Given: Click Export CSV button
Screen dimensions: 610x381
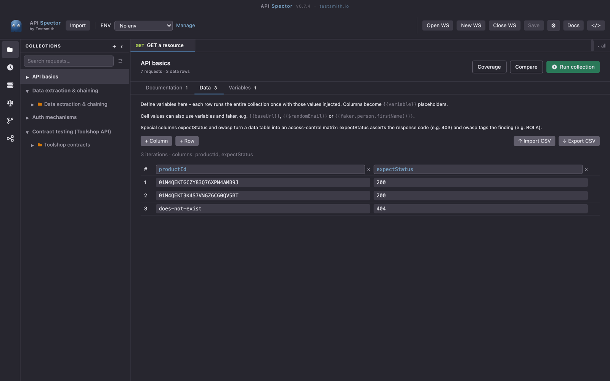Looking at the screenshot, I should coord(579,141).
